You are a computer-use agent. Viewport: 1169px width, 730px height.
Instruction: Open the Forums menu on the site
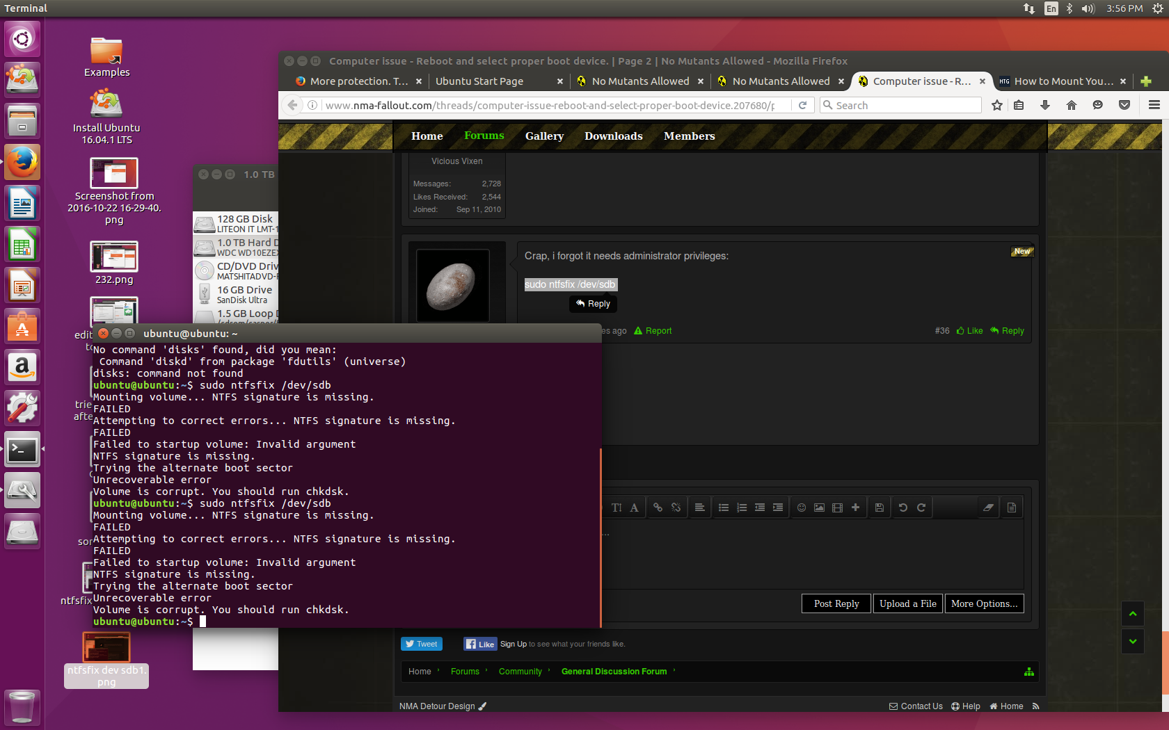point(484,136)
